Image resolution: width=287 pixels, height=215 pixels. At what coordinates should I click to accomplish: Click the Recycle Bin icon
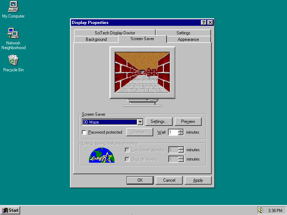tap(13, 60)
